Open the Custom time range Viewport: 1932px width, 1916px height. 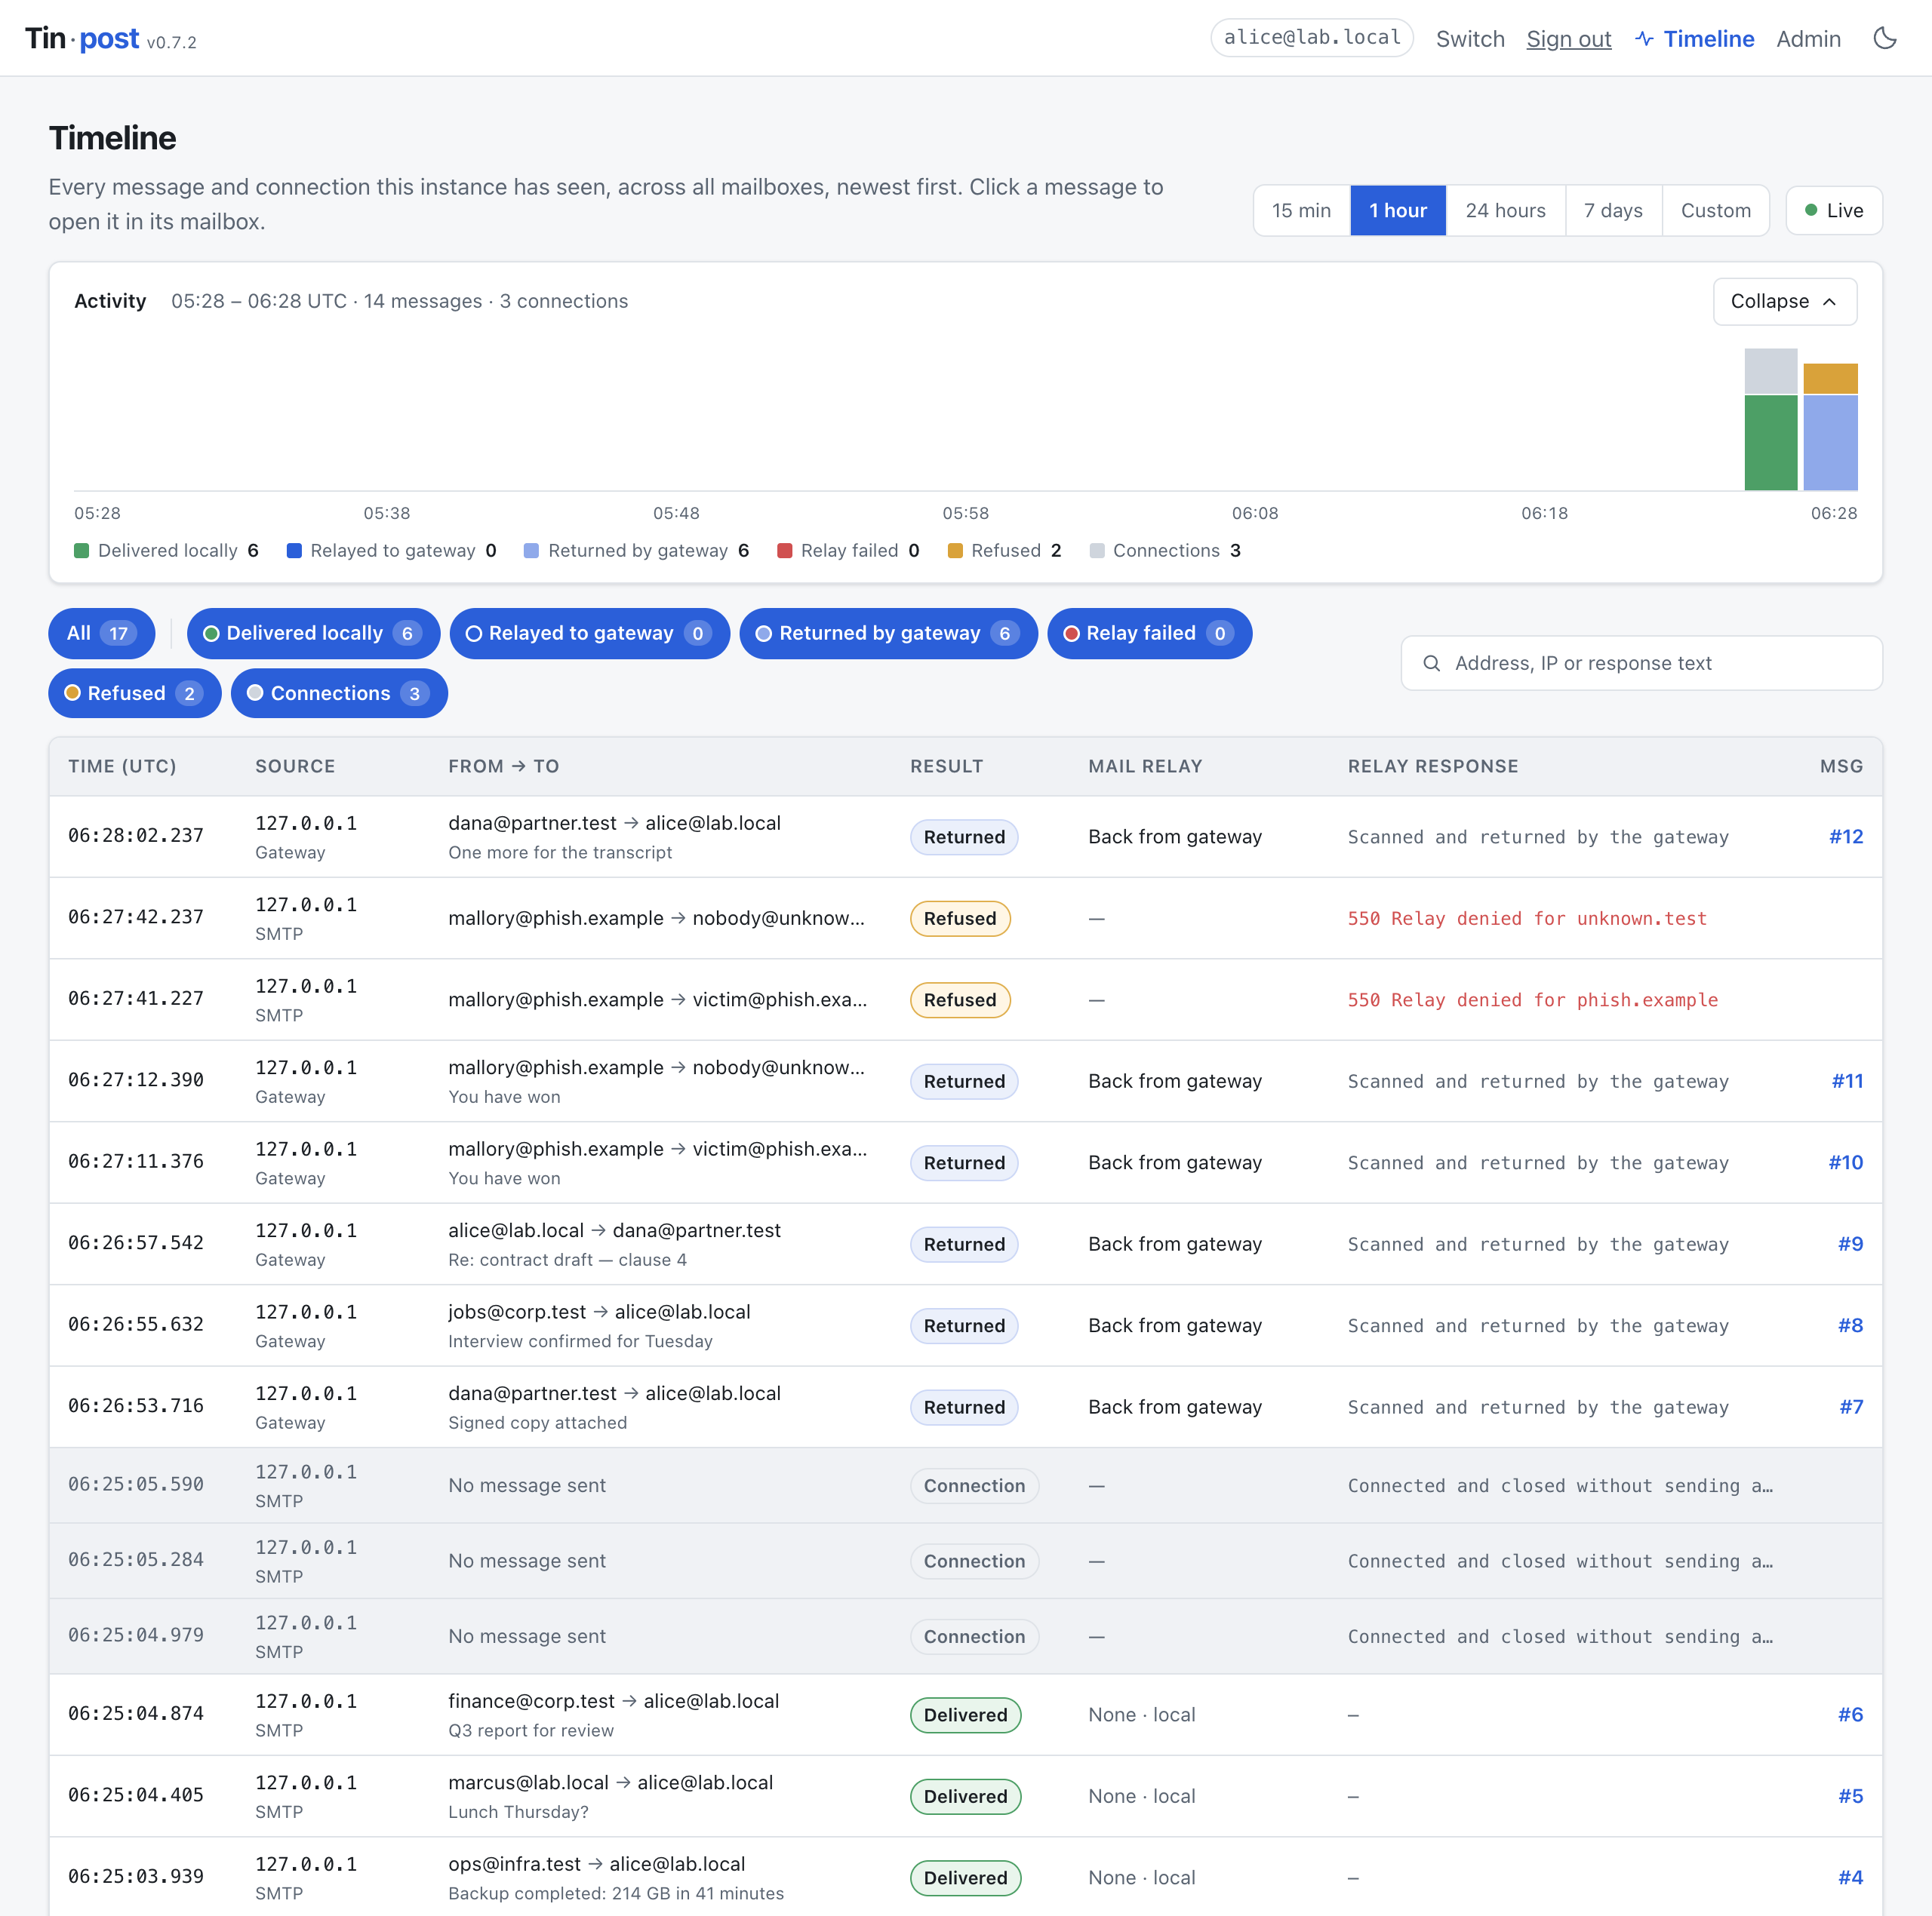(x=1715, y=211)
